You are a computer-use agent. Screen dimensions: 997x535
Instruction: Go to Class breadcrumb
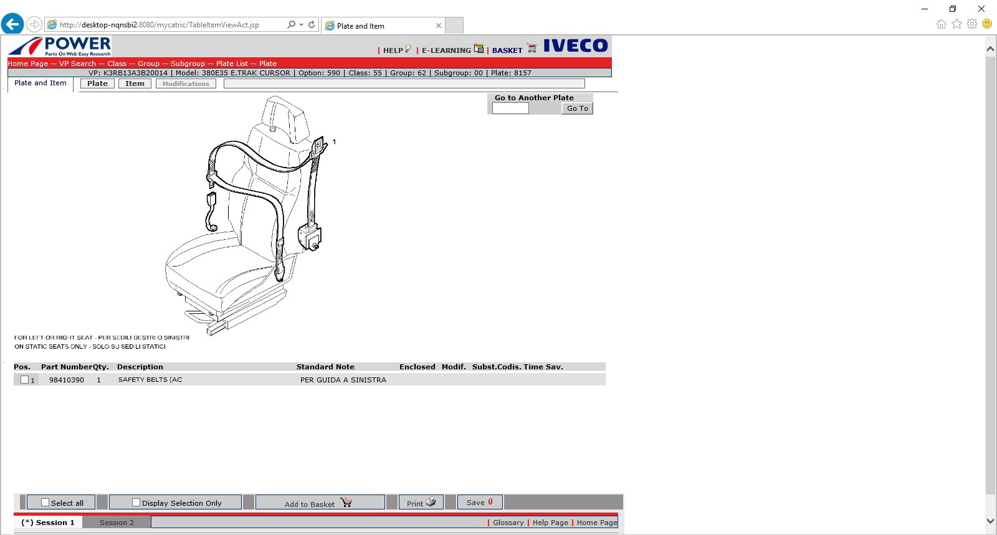pos(117,64)
